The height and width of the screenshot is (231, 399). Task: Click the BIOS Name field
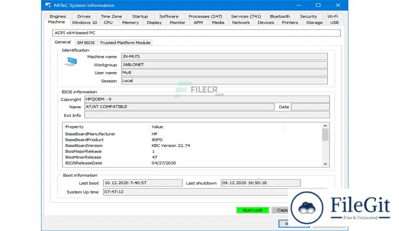[x=179, y=107]
